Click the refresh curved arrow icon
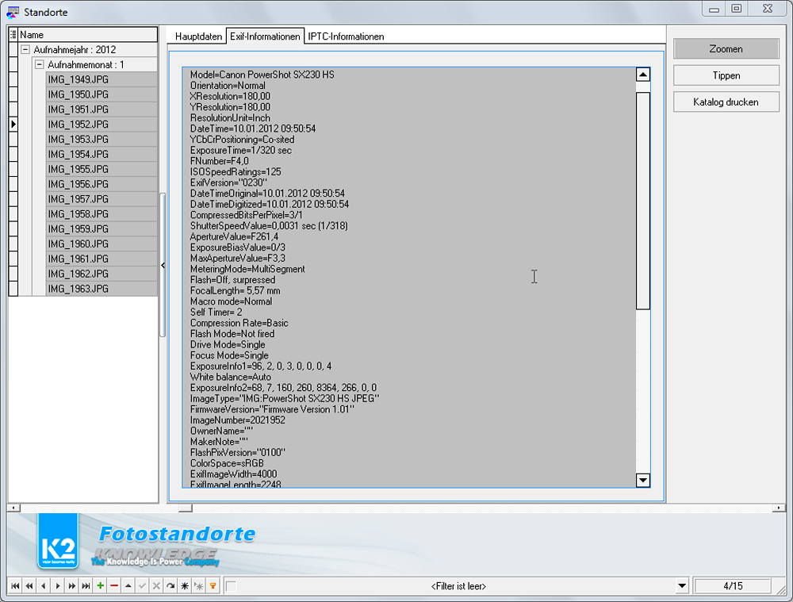793x602 pixels. tap(170, 586)
